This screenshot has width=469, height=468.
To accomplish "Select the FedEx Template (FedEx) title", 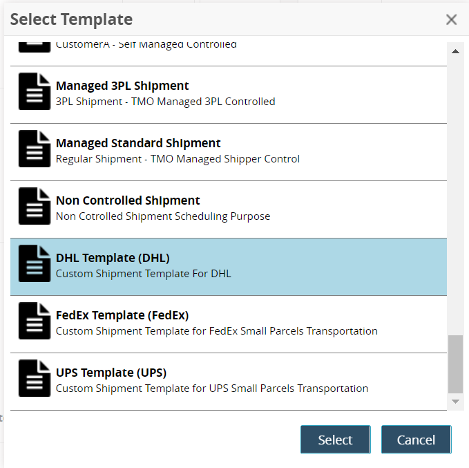I will (x=122, y=315).
